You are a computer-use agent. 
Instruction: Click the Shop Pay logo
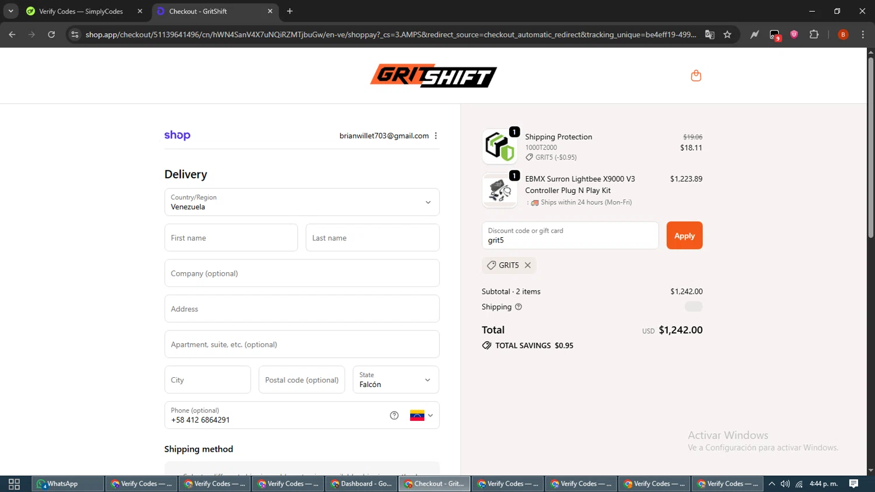coord(177,135)
